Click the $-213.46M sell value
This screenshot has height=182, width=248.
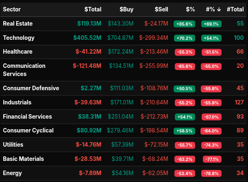(154, 52)
